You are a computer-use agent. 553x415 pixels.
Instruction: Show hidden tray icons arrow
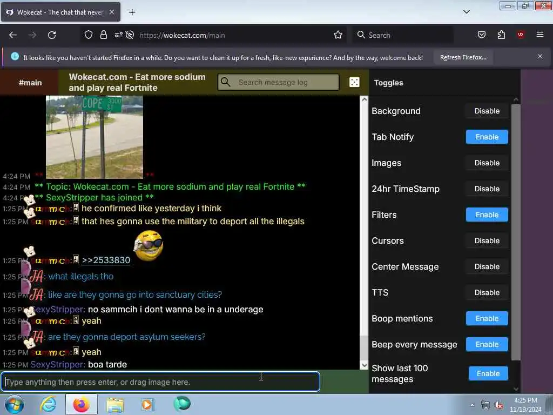coord(472,405)
